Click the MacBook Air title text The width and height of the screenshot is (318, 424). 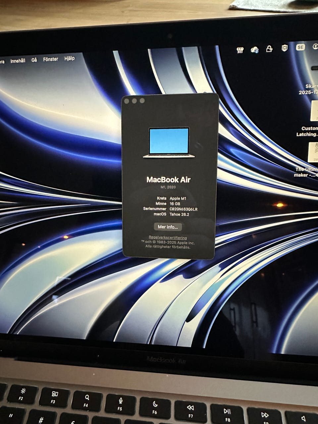169,180
